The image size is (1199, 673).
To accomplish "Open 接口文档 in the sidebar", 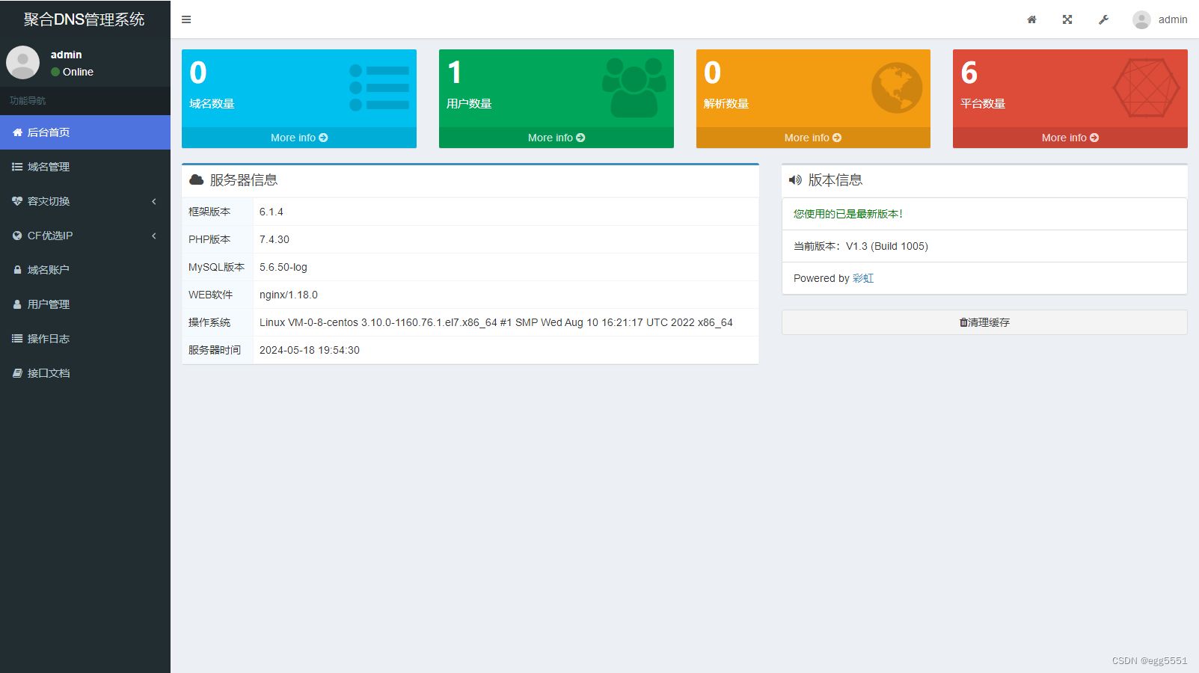I will click(47, 372).
